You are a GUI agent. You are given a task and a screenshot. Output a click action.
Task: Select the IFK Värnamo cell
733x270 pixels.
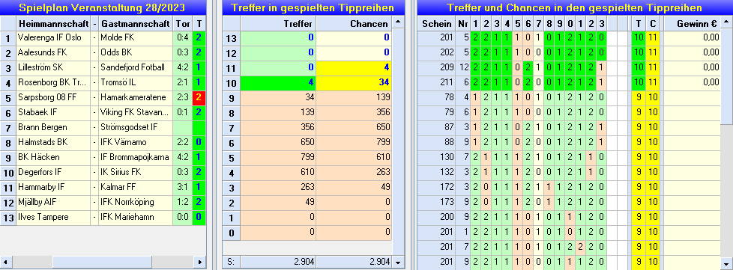coord(136,143)
